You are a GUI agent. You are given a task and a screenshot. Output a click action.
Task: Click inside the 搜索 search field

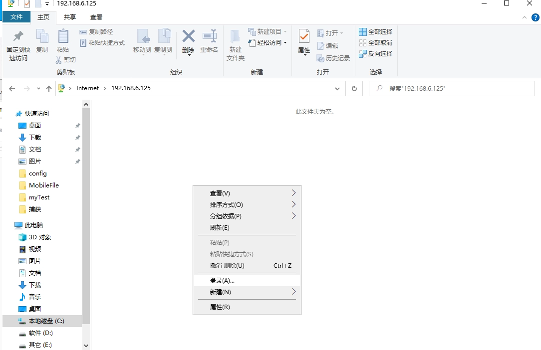(x=449, y=88)
